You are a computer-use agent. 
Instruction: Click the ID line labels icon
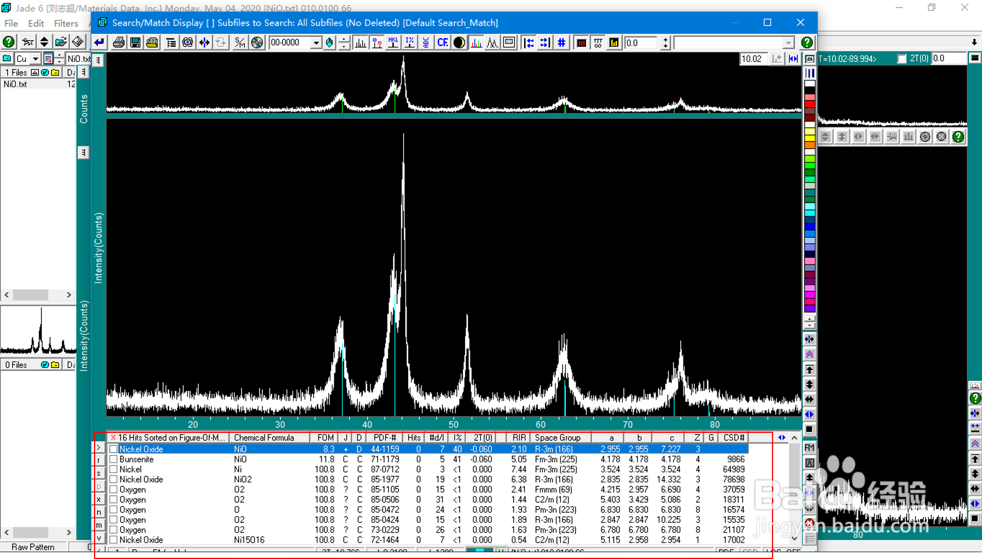click(x=377, y=43)
